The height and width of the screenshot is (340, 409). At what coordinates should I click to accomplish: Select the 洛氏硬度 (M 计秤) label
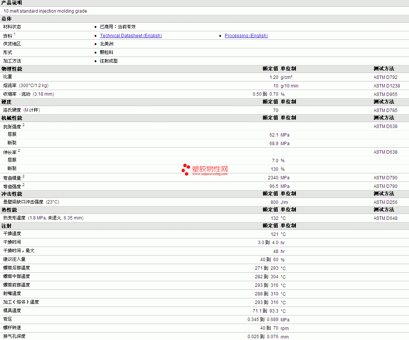click(21, 110)
